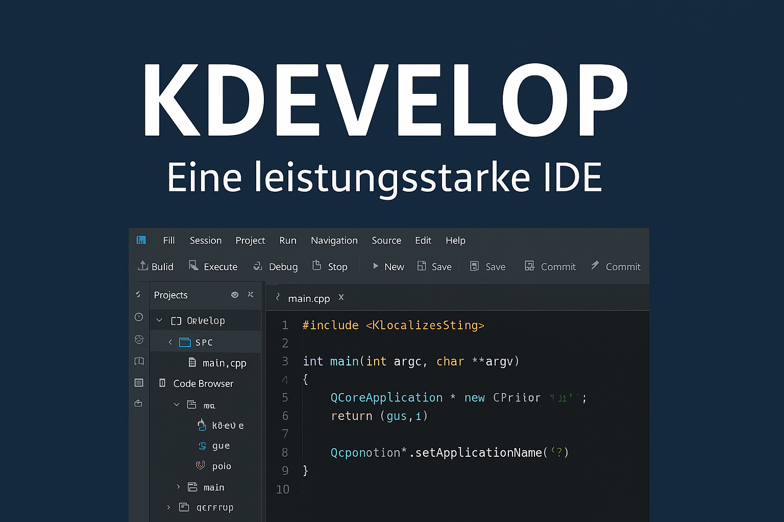Viewport: 784px width, 522px height.
Task: Click the Code Browser icon in the sidebar
Action: point(138,383)
